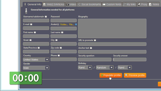161x91 pixels.
Task: Open the Custom fields tab
Action: click(112, 4)
